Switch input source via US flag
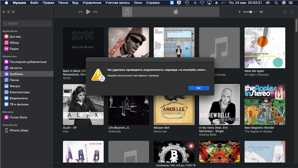The width and height of the screenshot is (298, 168). click(268, 3)
